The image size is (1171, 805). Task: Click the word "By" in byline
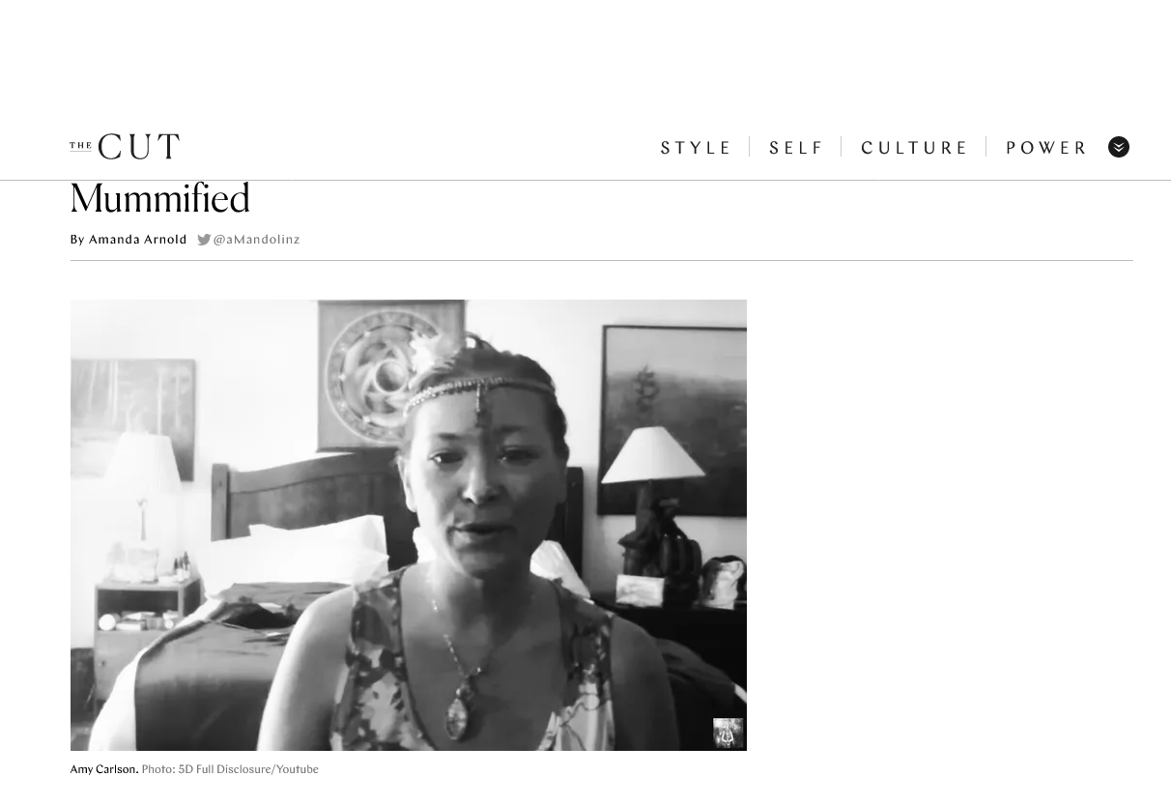click(77, 240)
